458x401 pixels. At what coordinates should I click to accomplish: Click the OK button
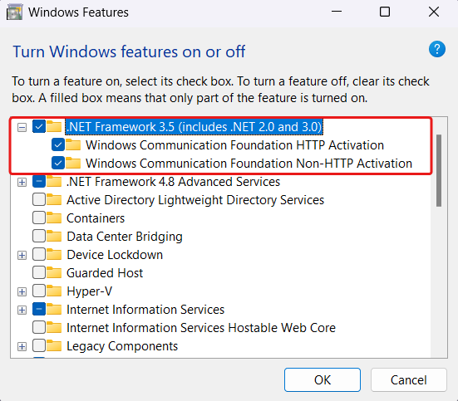pyautogui.click(x=323, y=380)
